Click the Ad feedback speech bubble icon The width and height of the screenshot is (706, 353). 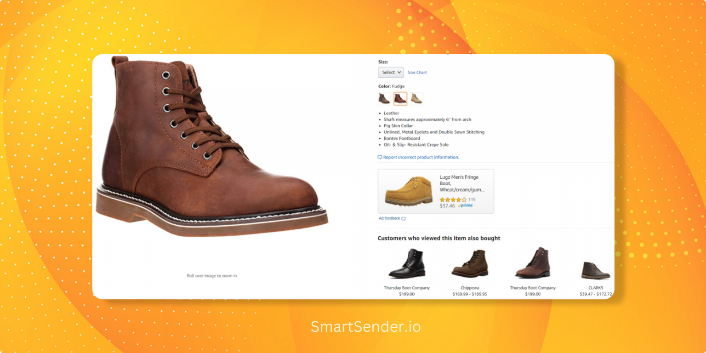(x=404, y=219)
